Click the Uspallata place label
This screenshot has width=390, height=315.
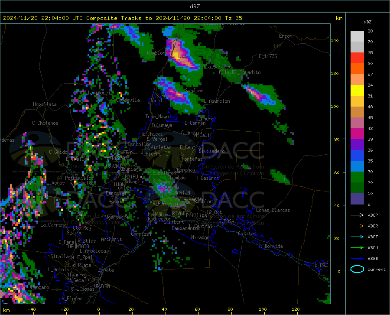point(45,104)
